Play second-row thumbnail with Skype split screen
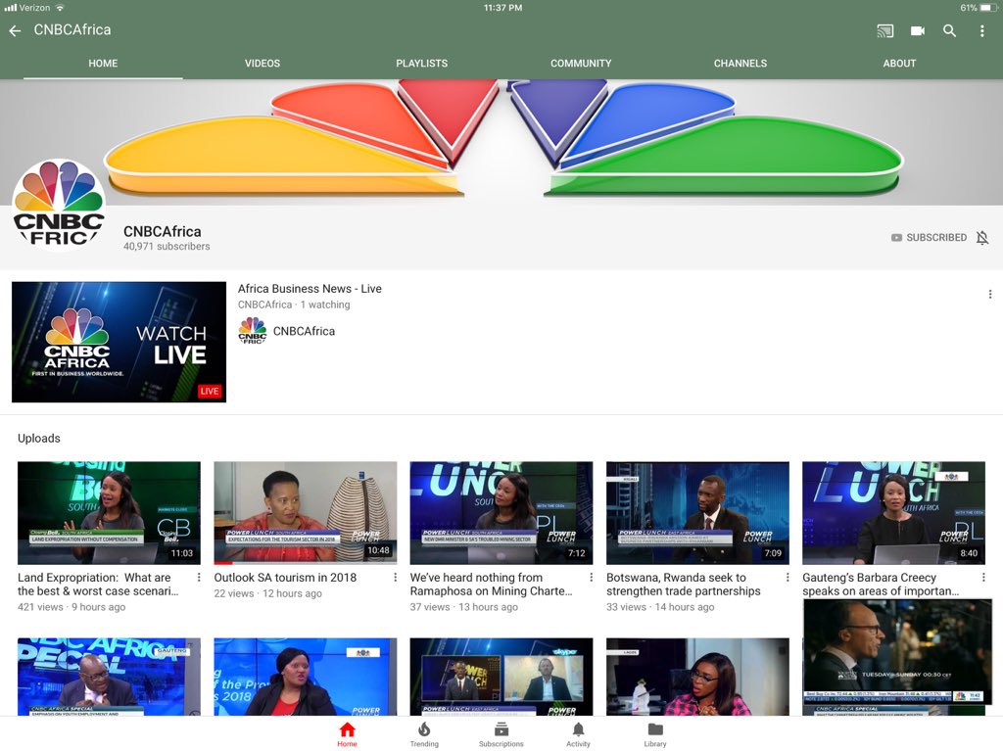Viewport: 1003px width, 751px height. (501, 677)
